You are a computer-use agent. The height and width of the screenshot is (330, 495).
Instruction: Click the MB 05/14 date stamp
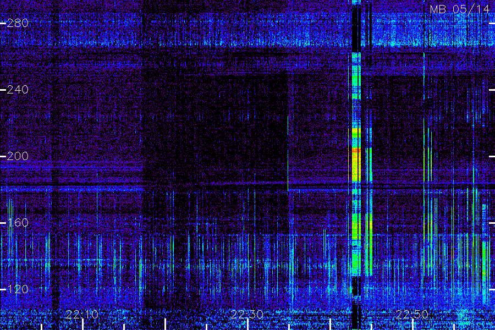(459, 9)
